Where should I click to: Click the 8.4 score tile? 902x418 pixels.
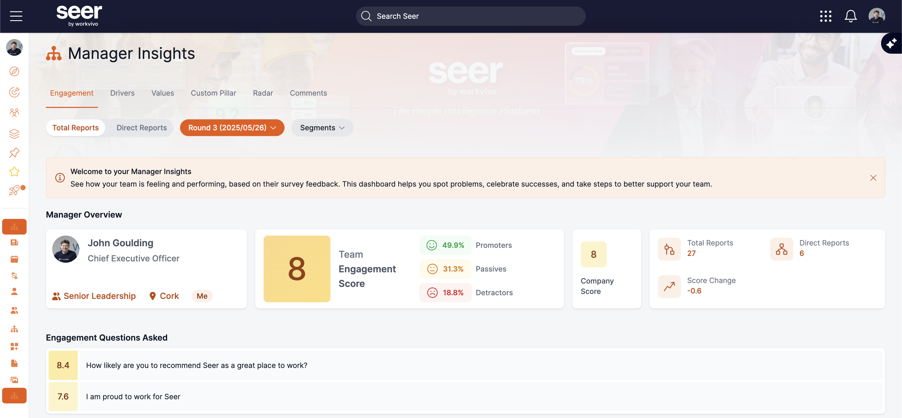point(63,365)
